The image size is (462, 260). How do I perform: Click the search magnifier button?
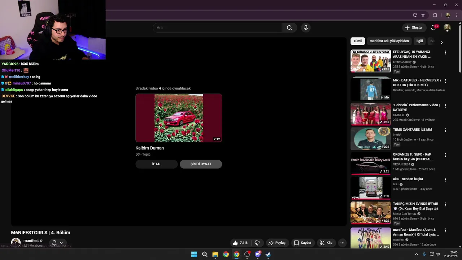click(x=289, y=28)
